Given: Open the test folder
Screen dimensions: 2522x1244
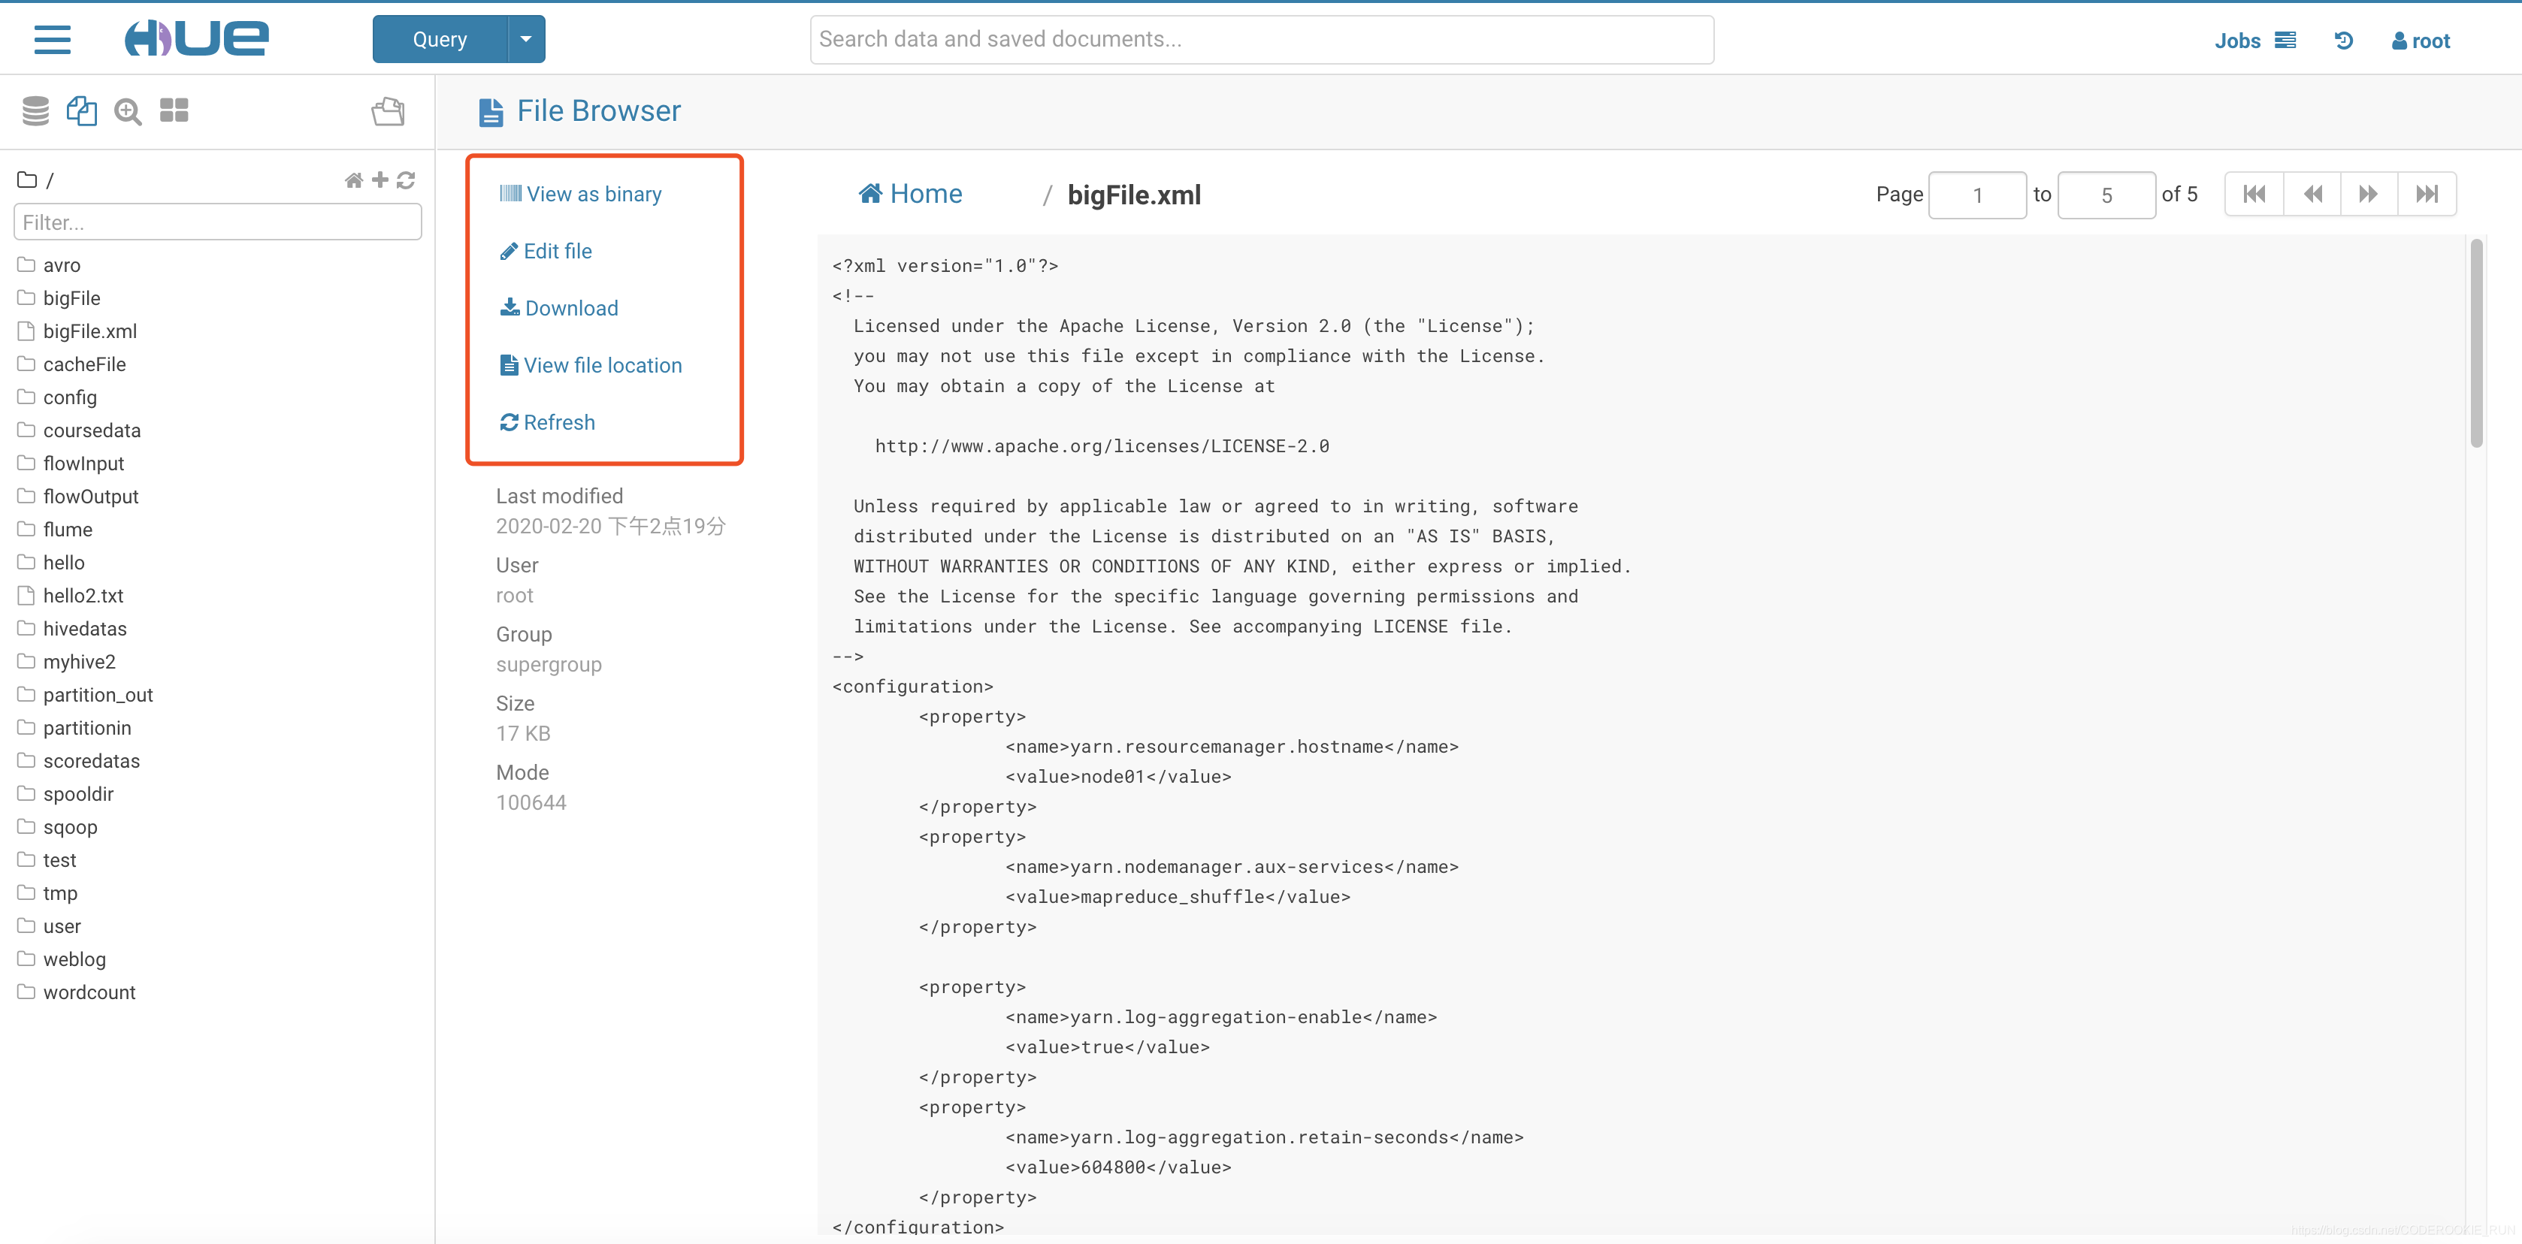Looking at the screenshot, I should pos(59,860).
